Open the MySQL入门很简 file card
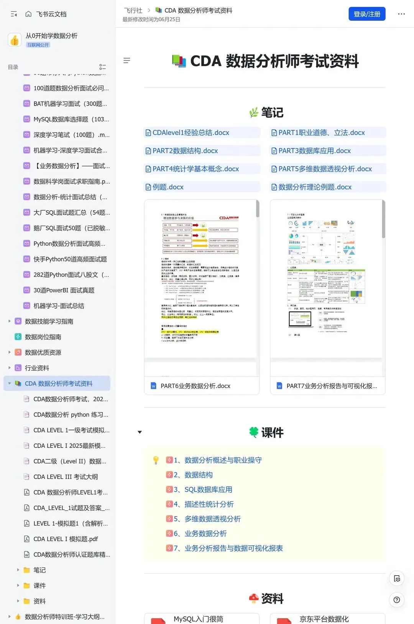This screenshot has height=624, width=414. click(x=202, y=619)
